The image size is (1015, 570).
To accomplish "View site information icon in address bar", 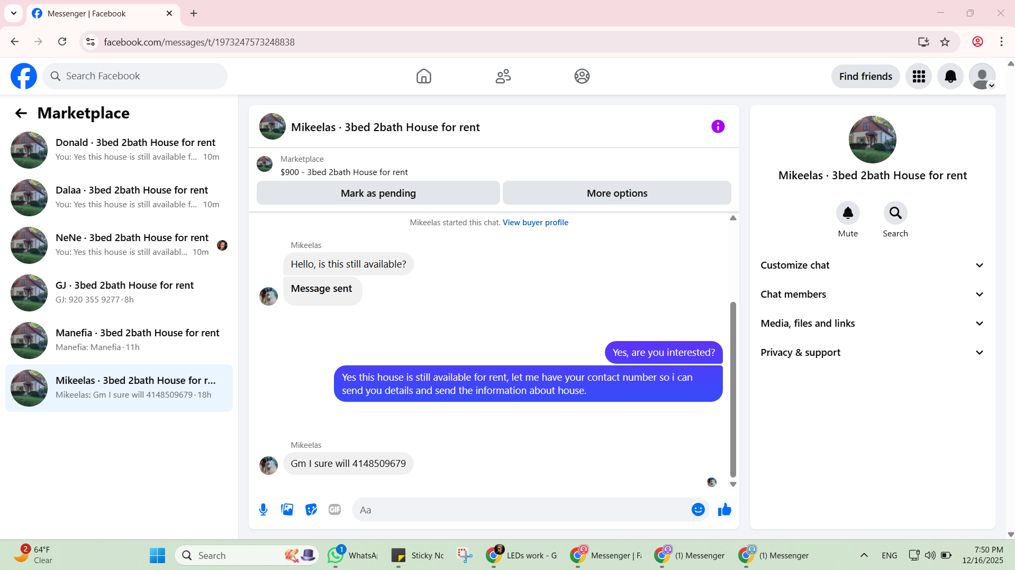I will point(90,42).
